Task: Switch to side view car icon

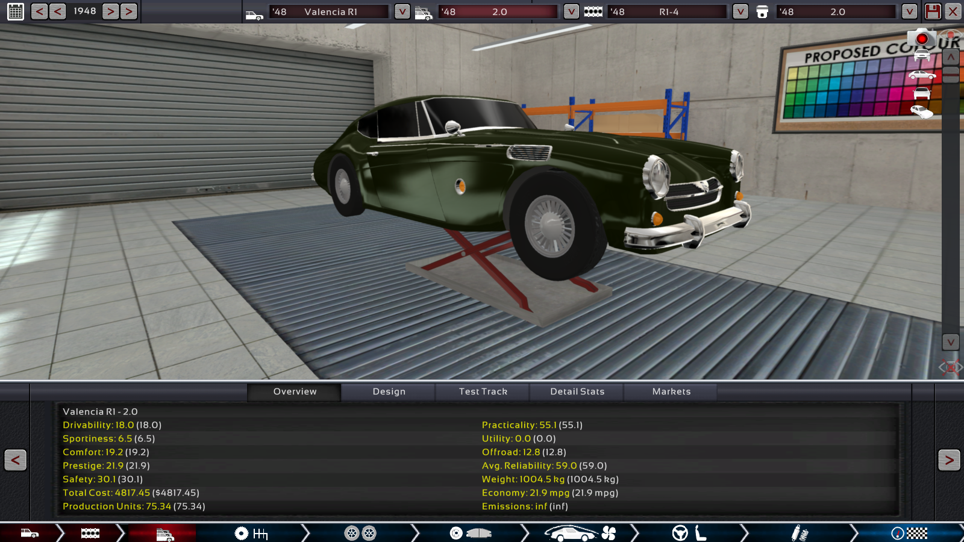Action: [x=922, y=75]
